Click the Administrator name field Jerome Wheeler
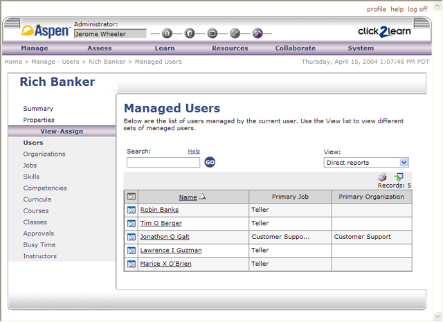This screenshot has height=322, width=443. point(110,34)
